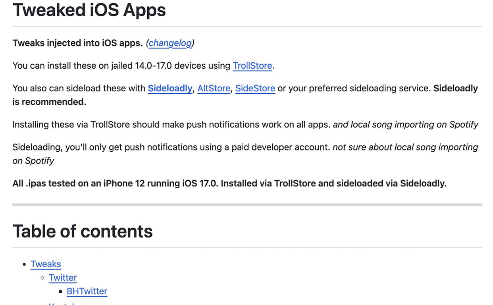Open the TrollStore link
This screenshot has width=493, height=305.
click(252, 66)
